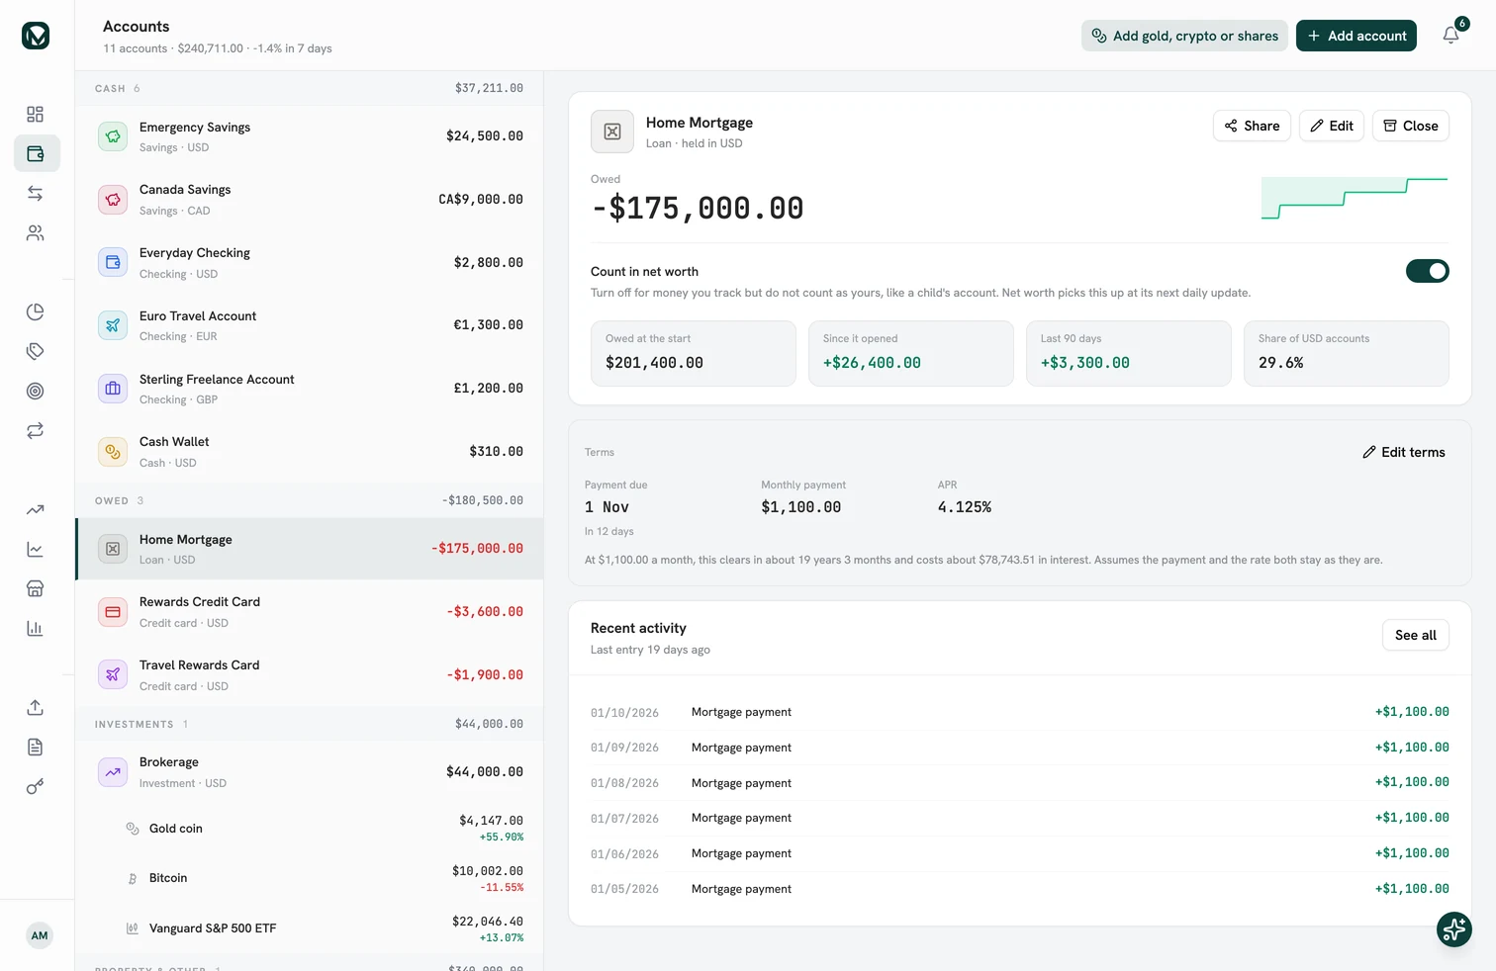Screen dimensions: 1496x971
Task: Select the Travel Rewards Card account
Action: pyautogui.click(x=310, y=675)
